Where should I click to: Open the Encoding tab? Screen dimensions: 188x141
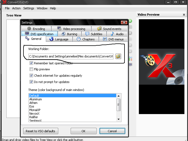[36, 29]
